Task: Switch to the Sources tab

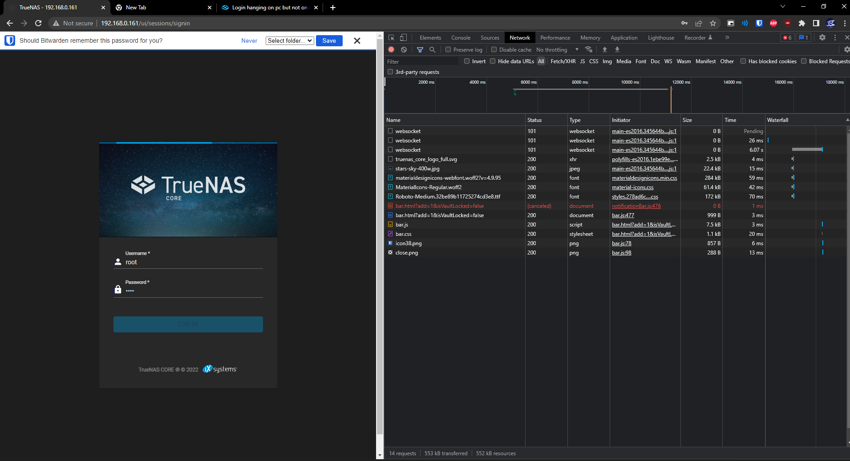Action: (490, 38)
